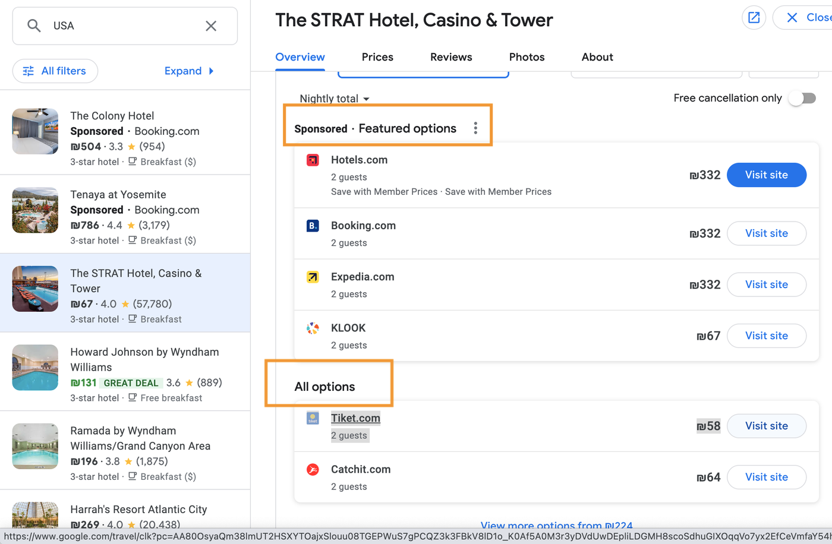Open the Reviews tab

451,57
